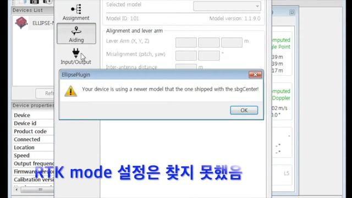Click the Lever Arm X input field
Viewport: 352px width, 198px height.
(x=186, y=42)
